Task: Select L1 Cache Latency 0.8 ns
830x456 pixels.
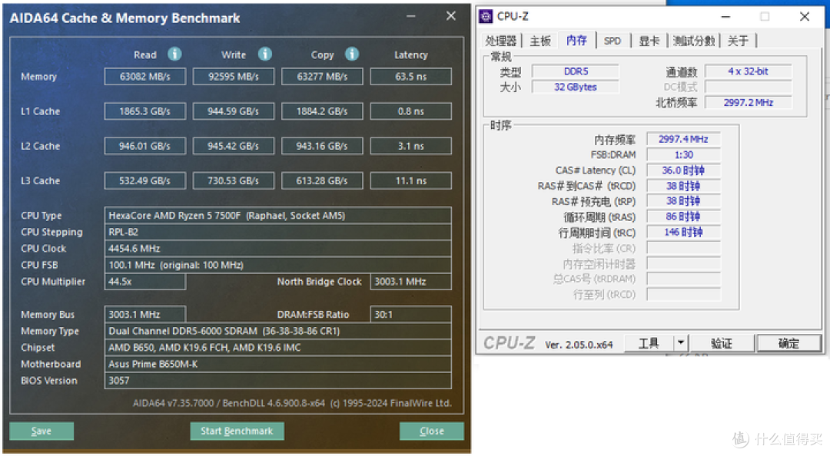Action: point(410,111)
